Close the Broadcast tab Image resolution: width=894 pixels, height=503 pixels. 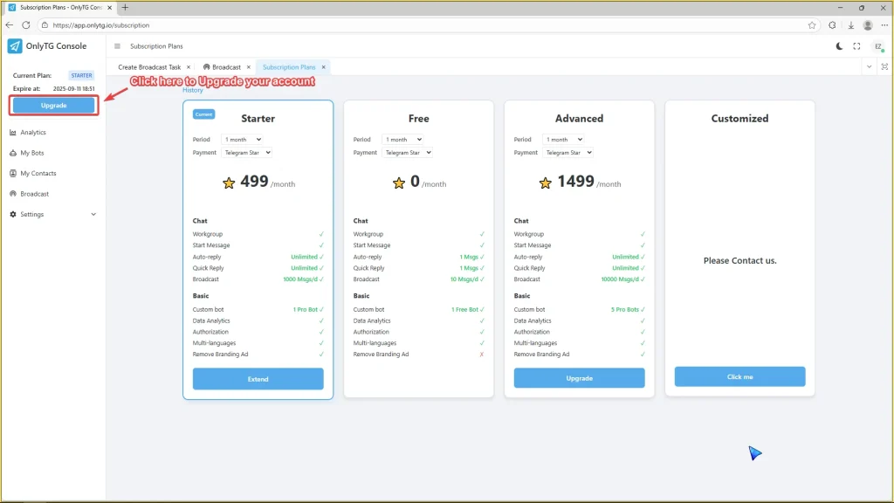tap(249, 67)
